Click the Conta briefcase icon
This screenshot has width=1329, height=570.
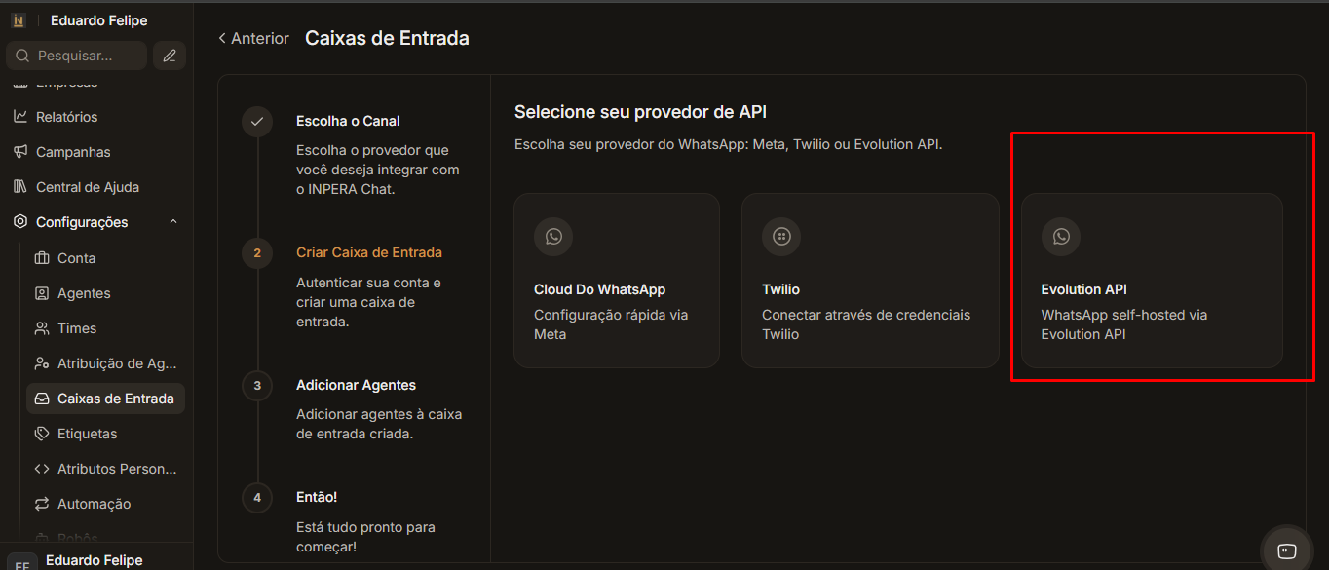click(42, 258)
